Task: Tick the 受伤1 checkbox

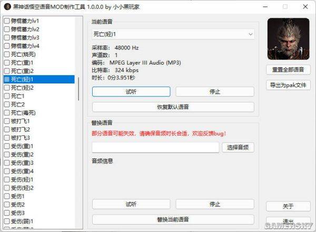Action: [x=7, y=196]
